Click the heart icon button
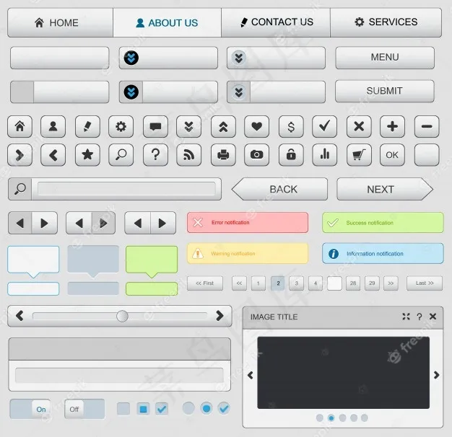This screenshot has width=452, height=437. (256, 127)
